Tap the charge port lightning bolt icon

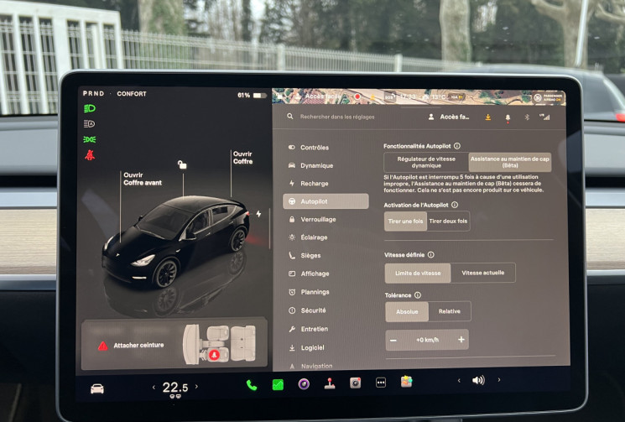click(258, 214)
